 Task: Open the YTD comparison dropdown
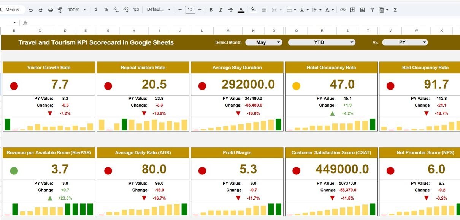(322, 42)
